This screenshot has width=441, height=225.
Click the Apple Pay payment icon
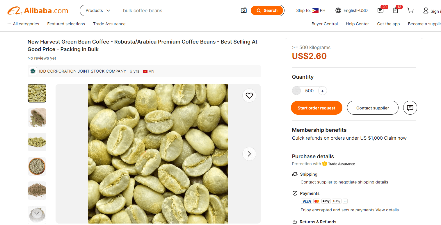coord(326,201)
